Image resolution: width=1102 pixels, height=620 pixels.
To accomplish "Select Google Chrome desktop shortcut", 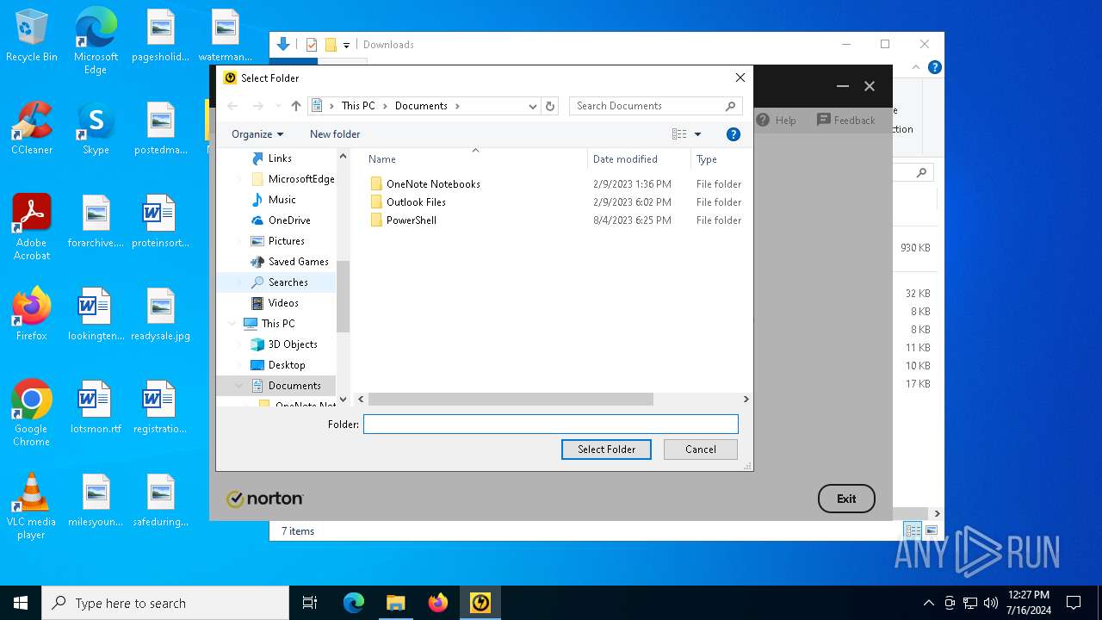I will [x=32, y=413].
